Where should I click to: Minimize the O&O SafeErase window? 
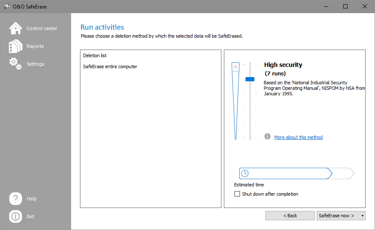tap(326, 6)
